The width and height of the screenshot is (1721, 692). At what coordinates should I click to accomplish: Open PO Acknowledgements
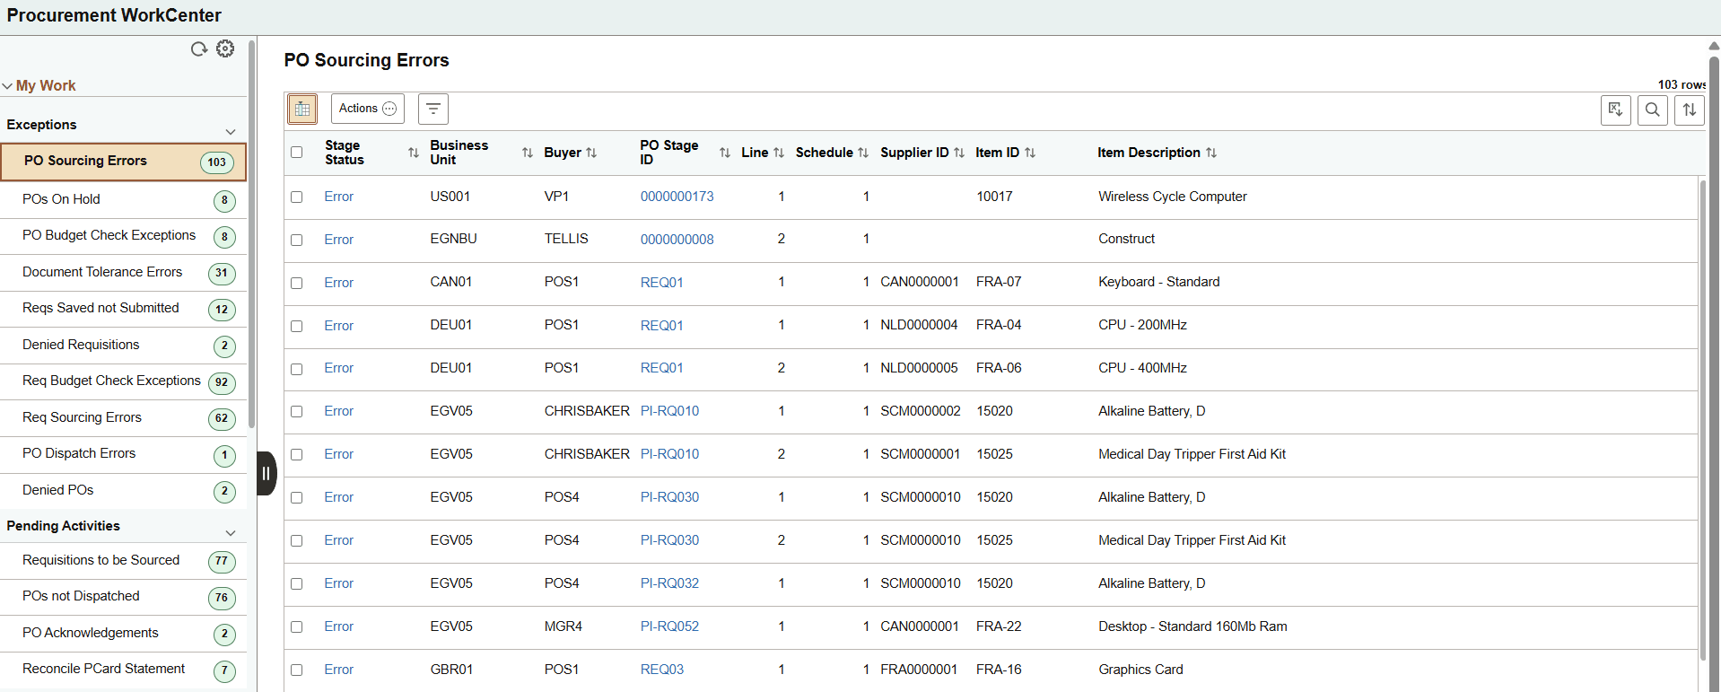tap(124, 634)
